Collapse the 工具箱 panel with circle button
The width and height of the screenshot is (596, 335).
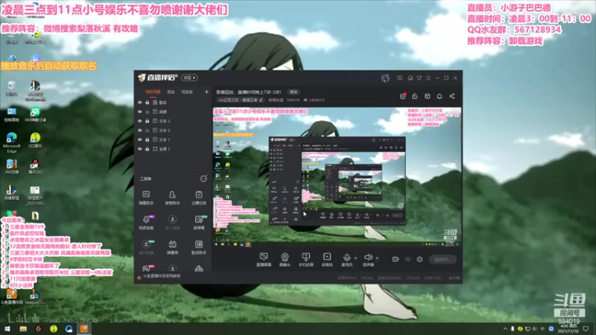coord(203,179)
